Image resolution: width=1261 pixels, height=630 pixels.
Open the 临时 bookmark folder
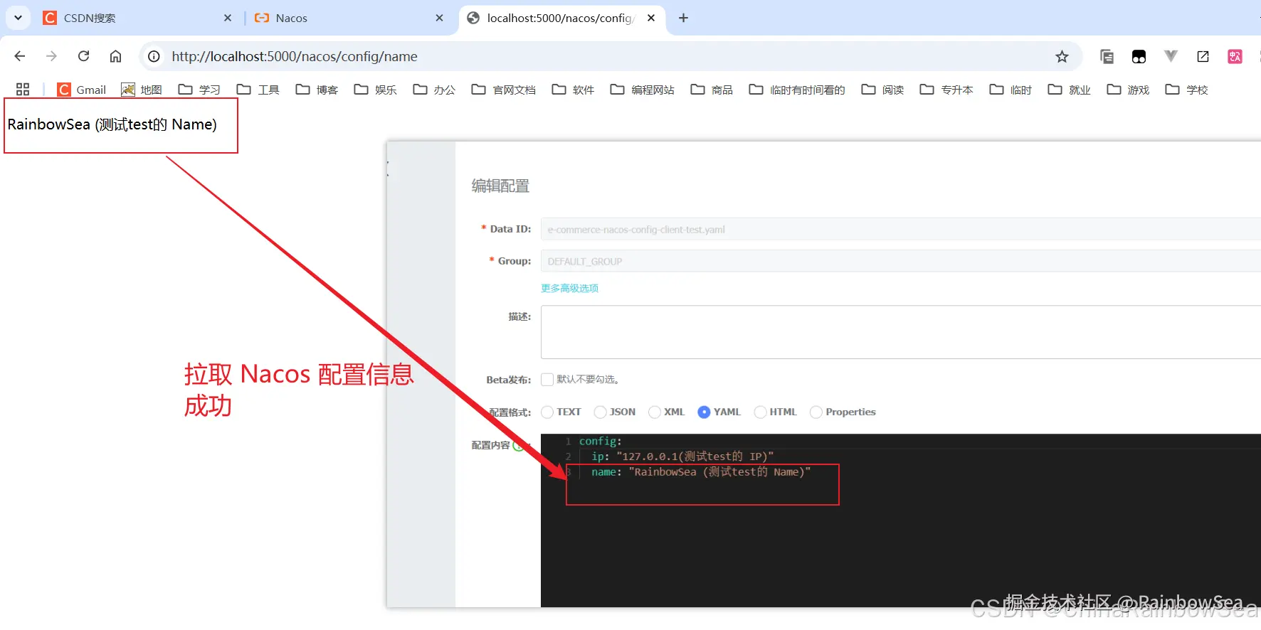[1011, 90]
